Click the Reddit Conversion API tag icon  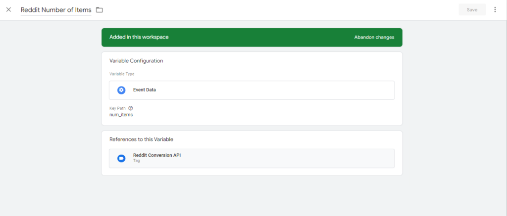[121, 158]
